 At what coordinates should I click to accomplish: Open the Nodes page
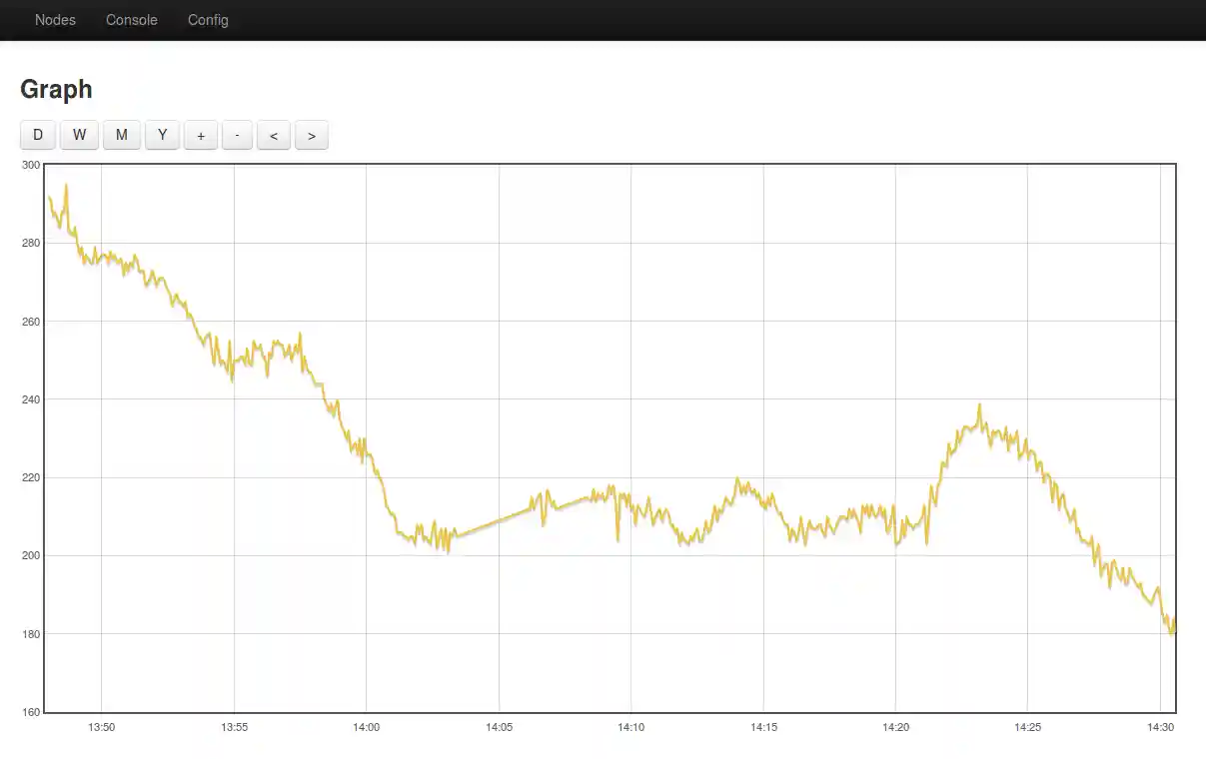point(55,20)
